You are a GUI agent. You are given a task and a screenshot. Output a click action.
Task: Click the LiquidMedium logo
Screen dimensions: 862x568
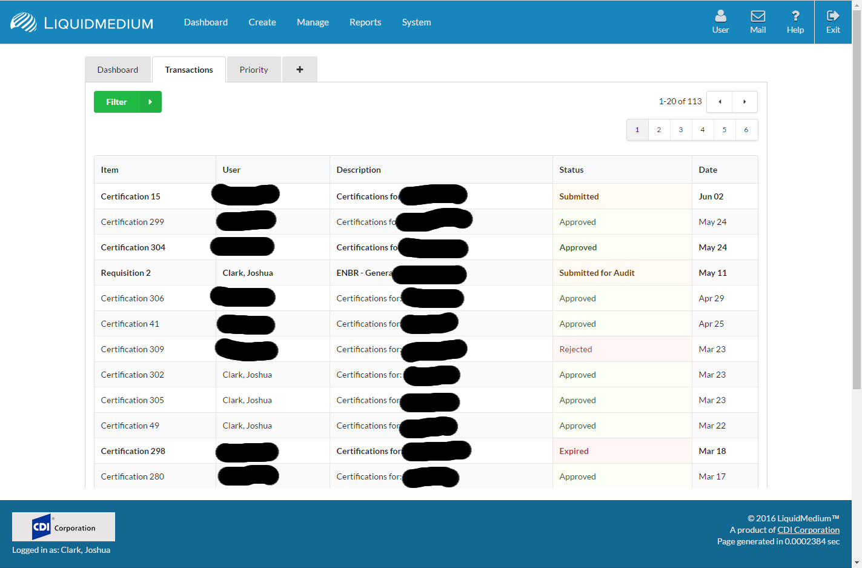click(x=82, y=22)
